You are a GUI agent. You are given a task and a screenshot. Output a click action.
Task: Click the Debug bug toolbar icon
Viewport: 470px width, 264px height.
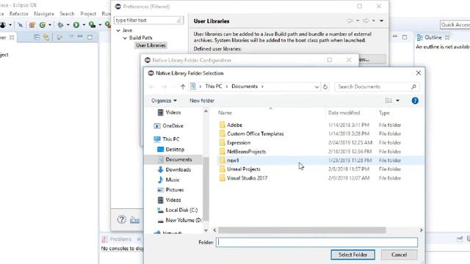click(x=60, y=25)
